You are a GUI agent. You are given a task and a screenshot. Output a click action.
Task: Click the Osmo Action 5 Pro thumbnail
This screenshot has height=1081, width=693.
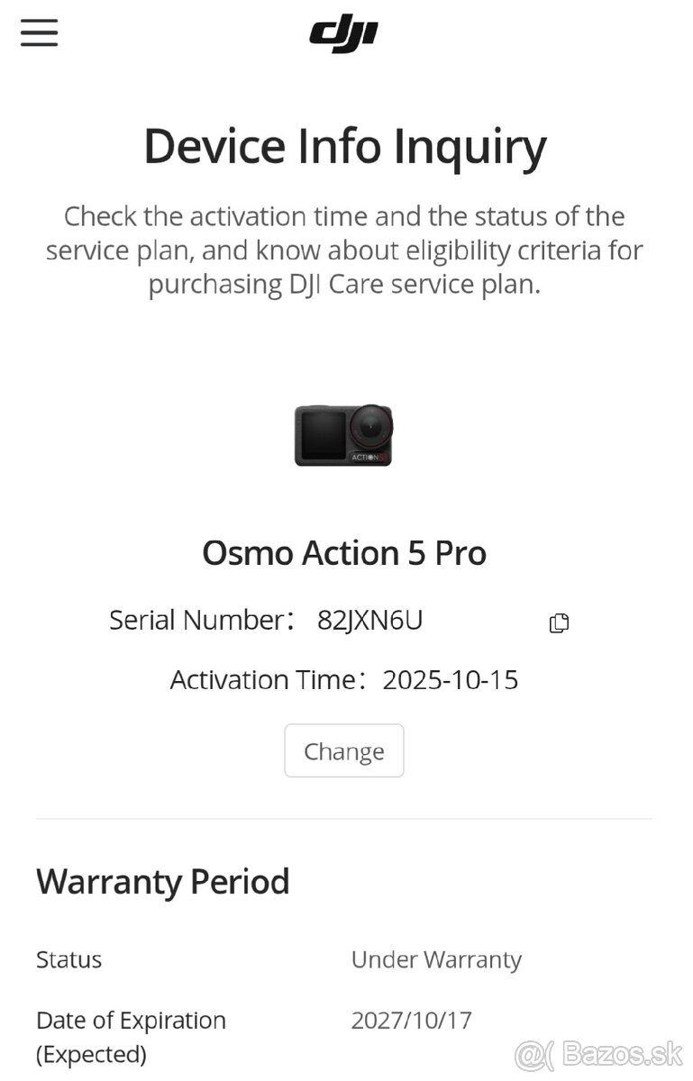[346, 436]
